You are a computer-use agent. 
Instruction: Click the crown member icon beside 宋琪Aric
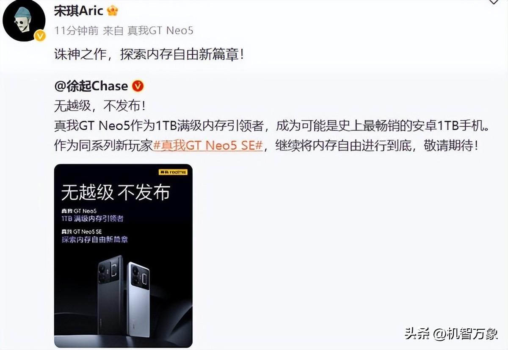[113, 10]
